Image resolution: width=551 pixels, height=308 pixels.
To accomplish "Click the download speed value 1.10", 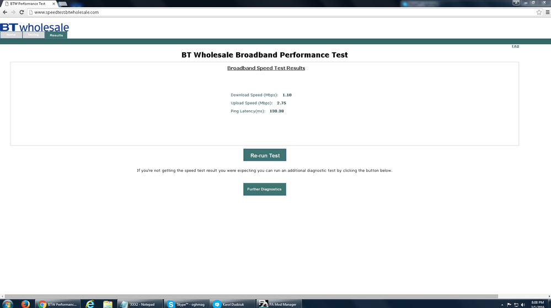I will 287,95.
